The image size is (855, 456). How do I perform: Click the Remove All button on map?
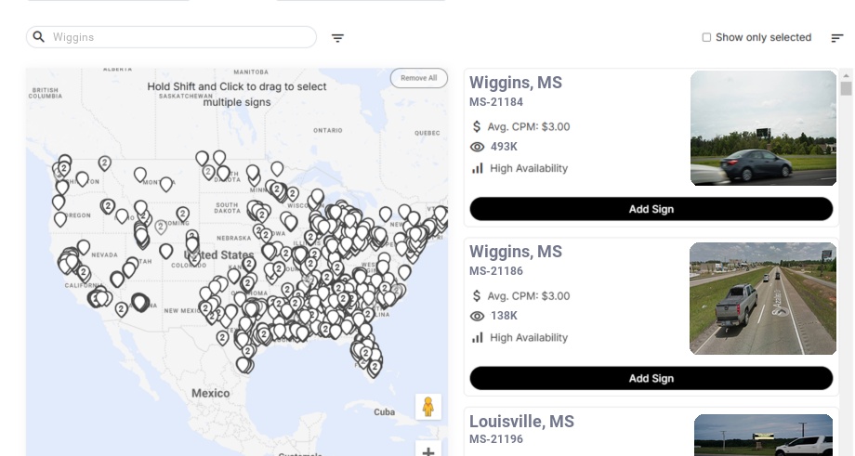(418, 78)
